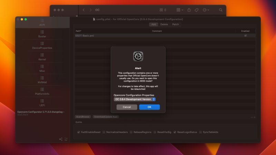Click the Finder tag icon
Image resolution: width=276 pixels, height=155 pixels.
tap(197, 10)
